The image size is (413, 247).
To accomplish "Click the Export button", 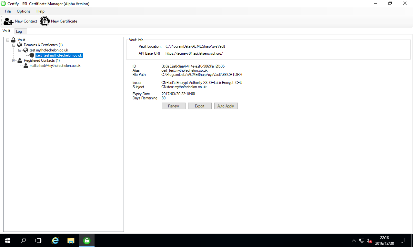I will pos(200,106).
